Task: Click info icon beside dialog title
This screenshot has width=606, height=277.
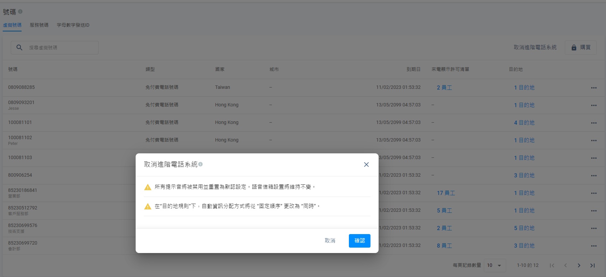Action: coord(200,164)
